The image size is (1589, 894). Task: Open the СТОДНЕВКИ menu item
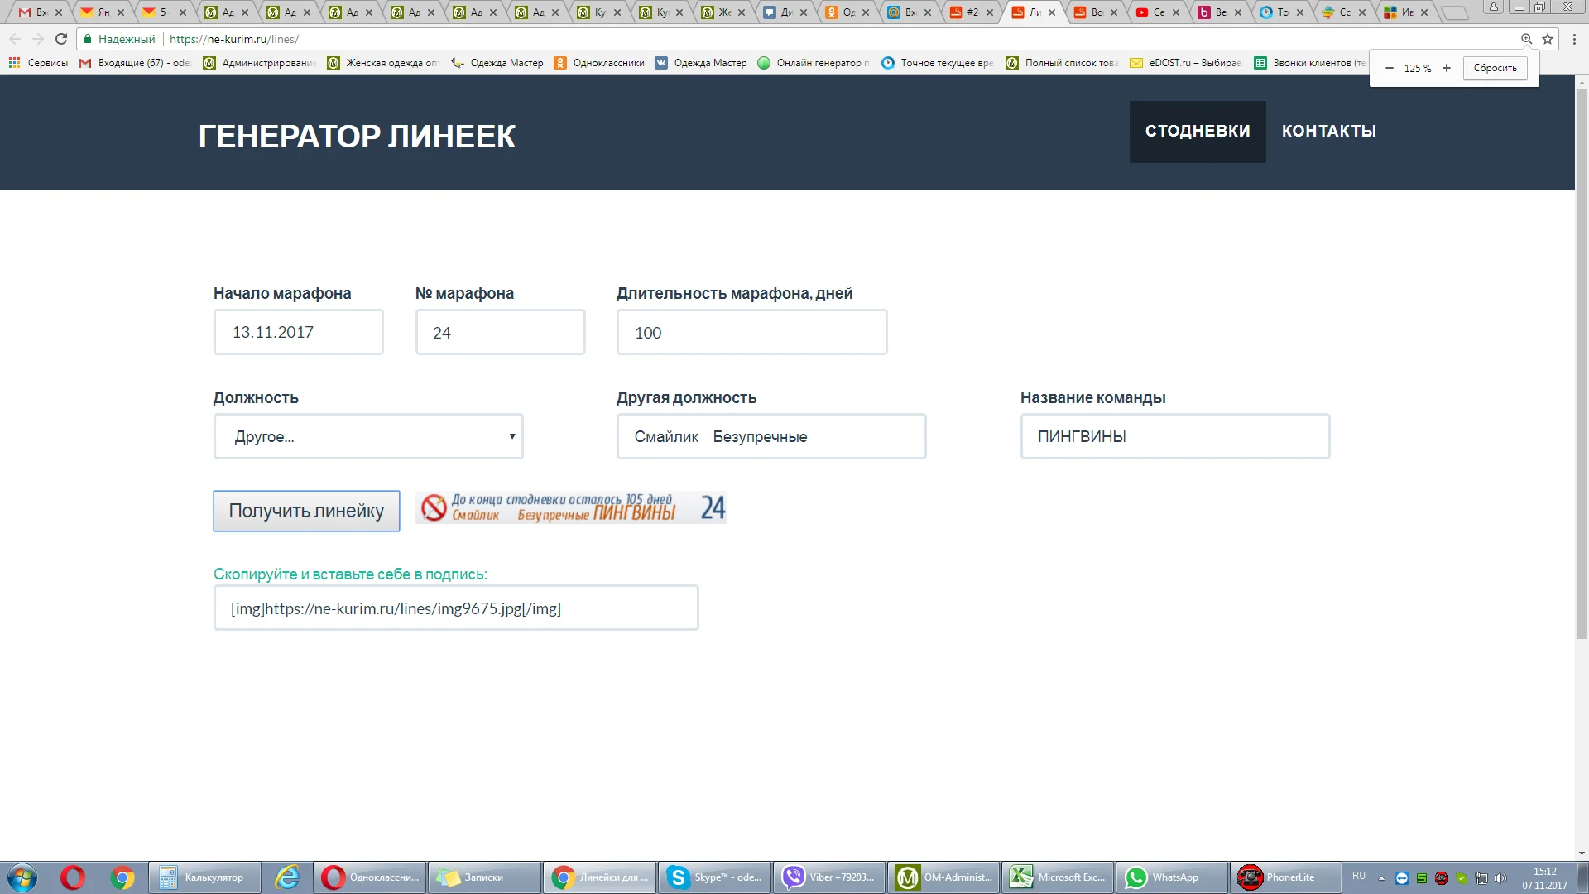1197,131
